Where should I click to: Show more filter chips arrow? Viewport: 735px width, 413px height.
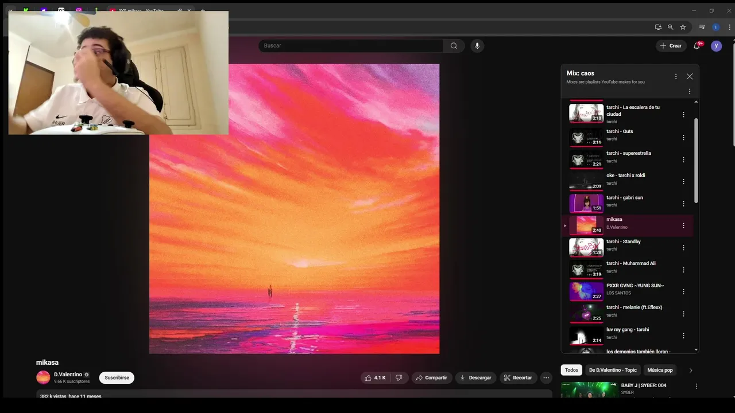point(691,370)
